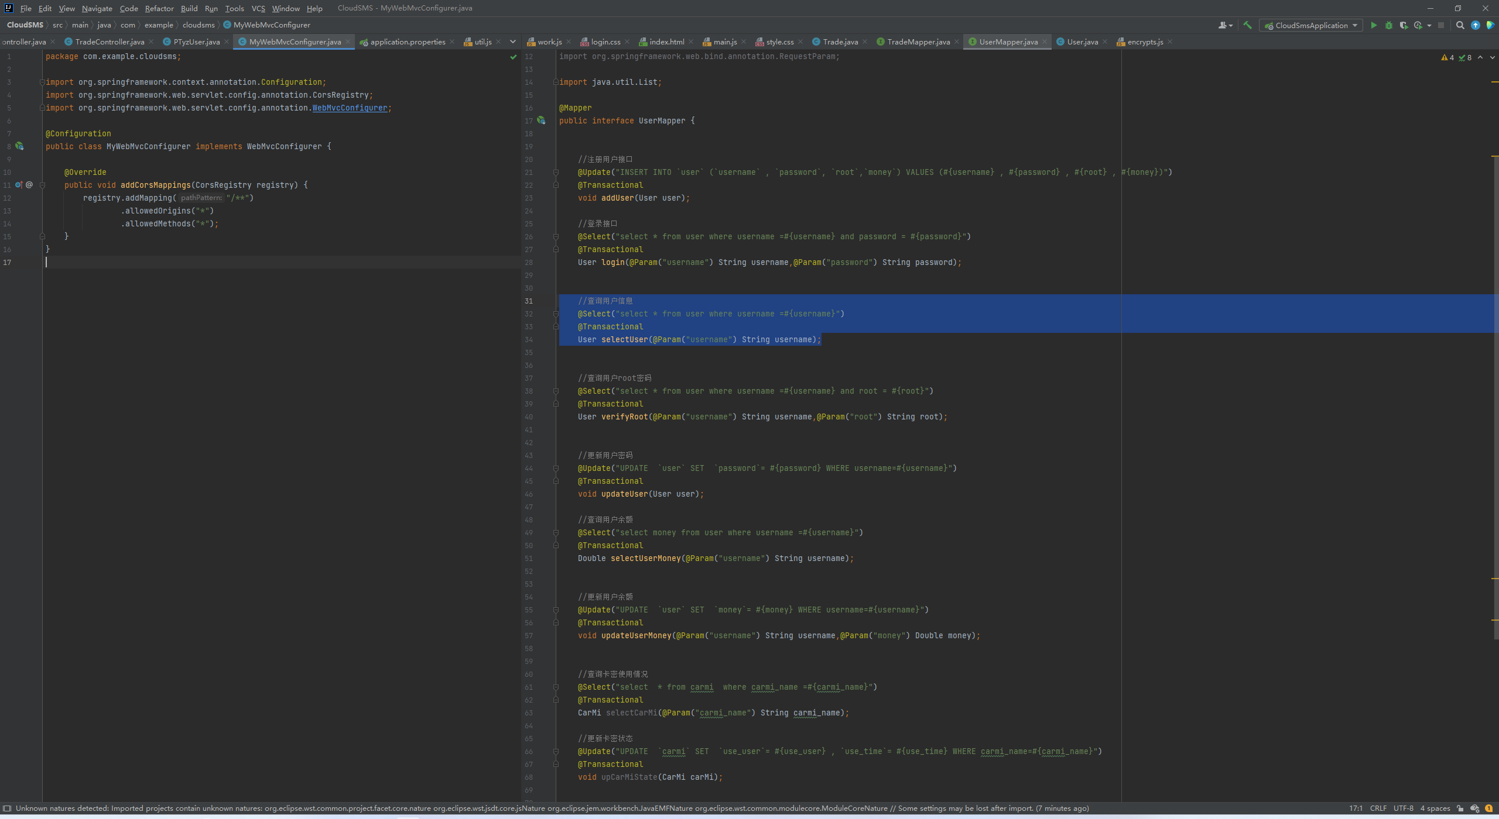Viewport: 1499px width, 819px height.
Task: Click Spring bean gutter icon beside MyWebMvcConfigurer class
Action: click(x=19, y=146)
